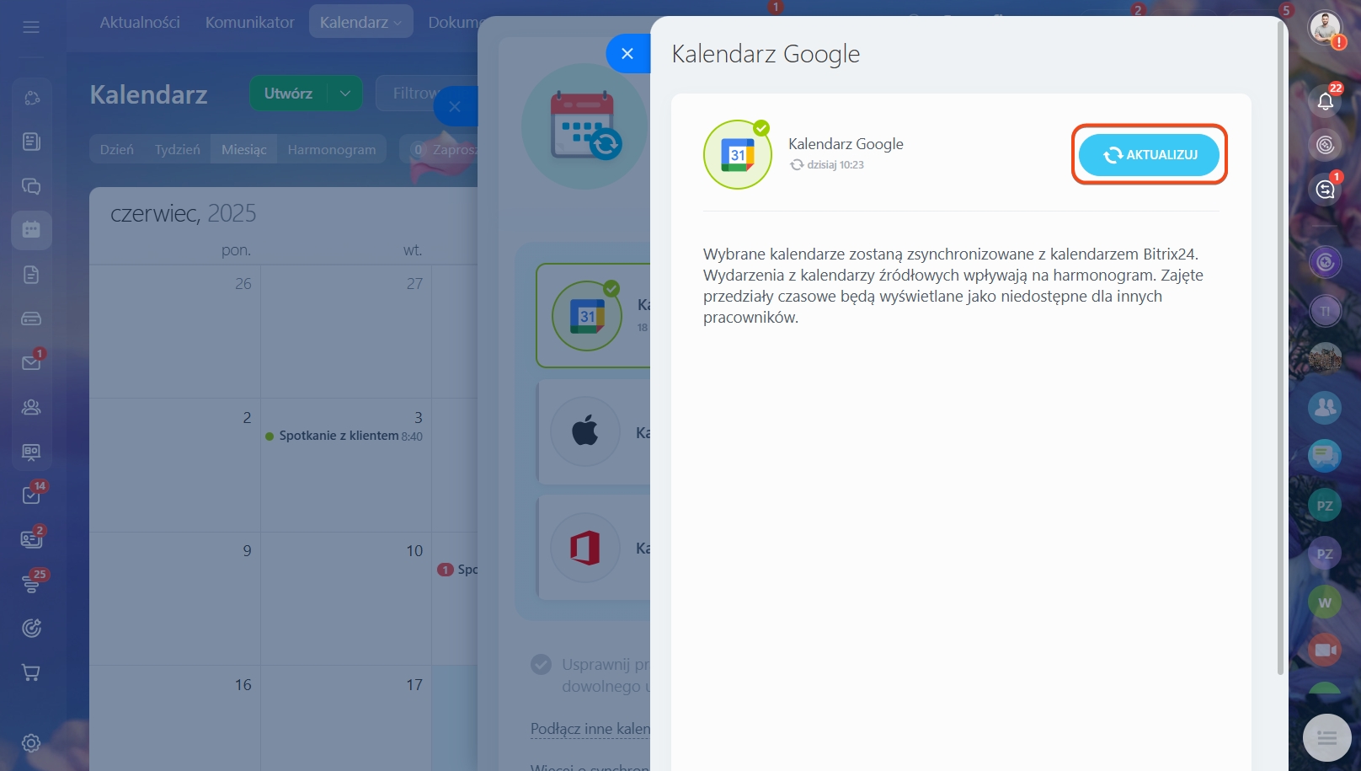Open the hamburger menu in the sidebar
Image resolution: width=1361 pixels, height=771 pixels.
click(31, 27)
